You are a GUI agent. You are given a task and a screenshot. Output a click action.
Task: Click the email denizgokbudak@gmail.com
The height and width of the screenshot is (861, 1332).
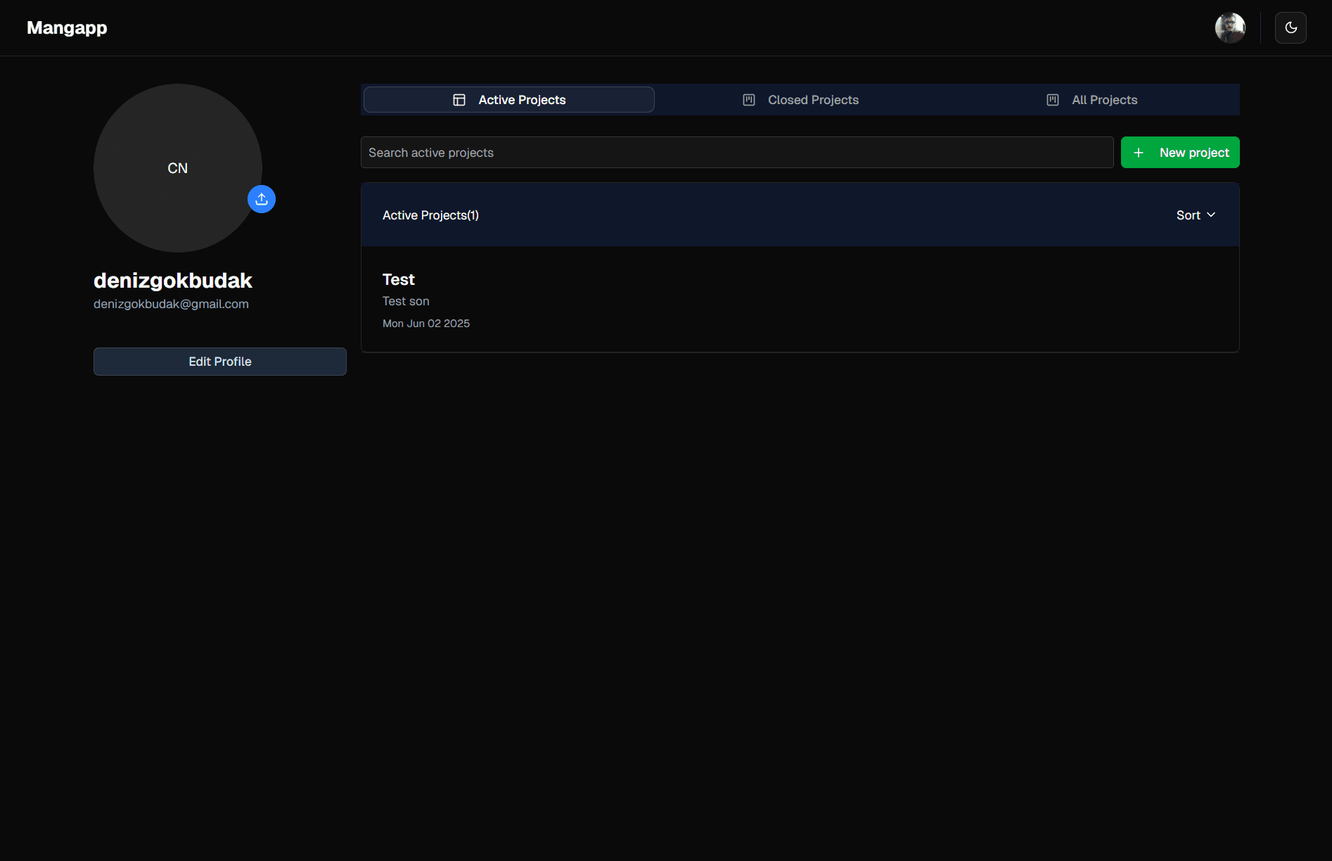click(x=171, y=304)
